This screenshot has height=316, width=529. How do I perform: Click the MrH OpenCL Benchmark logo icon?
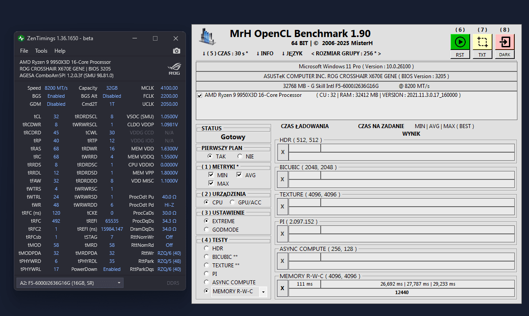click(207, 37)
